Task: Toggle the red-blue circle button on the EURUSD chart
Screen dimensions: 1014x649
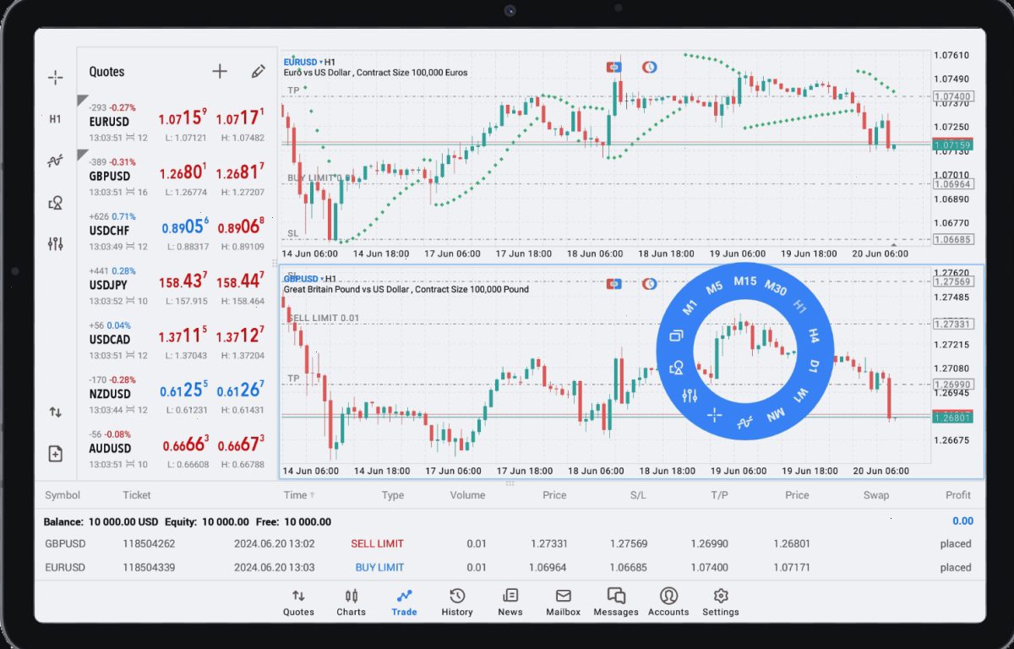Action: coord(649,67)
